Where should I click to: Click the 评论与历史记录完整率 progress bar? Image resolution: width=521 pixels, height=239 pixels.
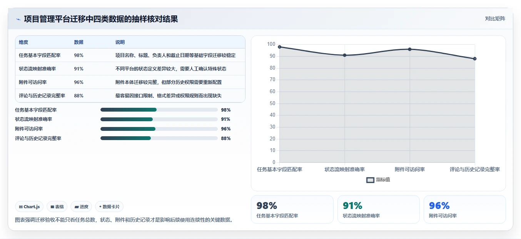pos(159,138)
